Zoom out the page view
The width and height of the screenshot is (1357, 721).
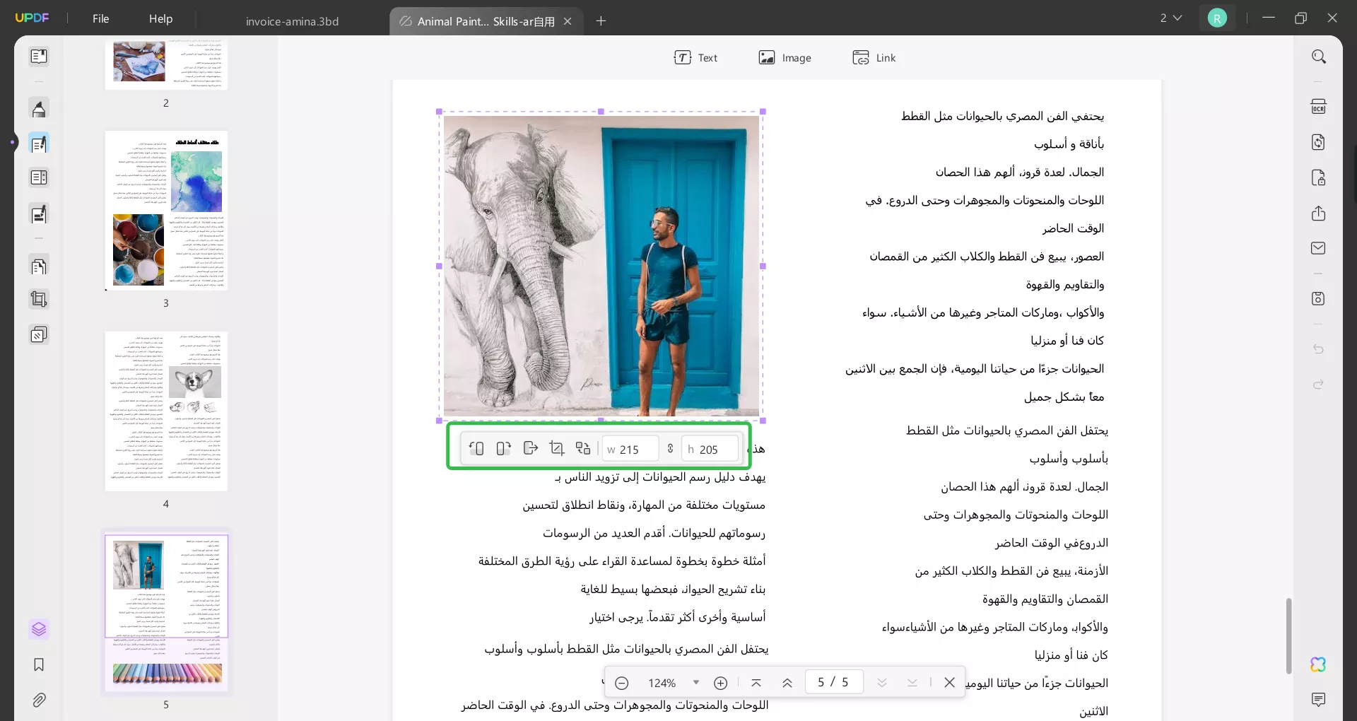click(x=622, y=683)
